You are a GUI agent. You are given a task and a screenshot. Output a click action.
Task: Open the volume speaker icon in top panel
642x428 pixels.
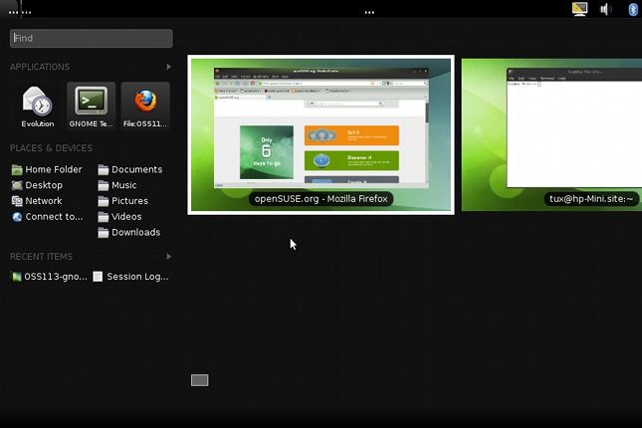pyautogui.click(x=606, y=9)
